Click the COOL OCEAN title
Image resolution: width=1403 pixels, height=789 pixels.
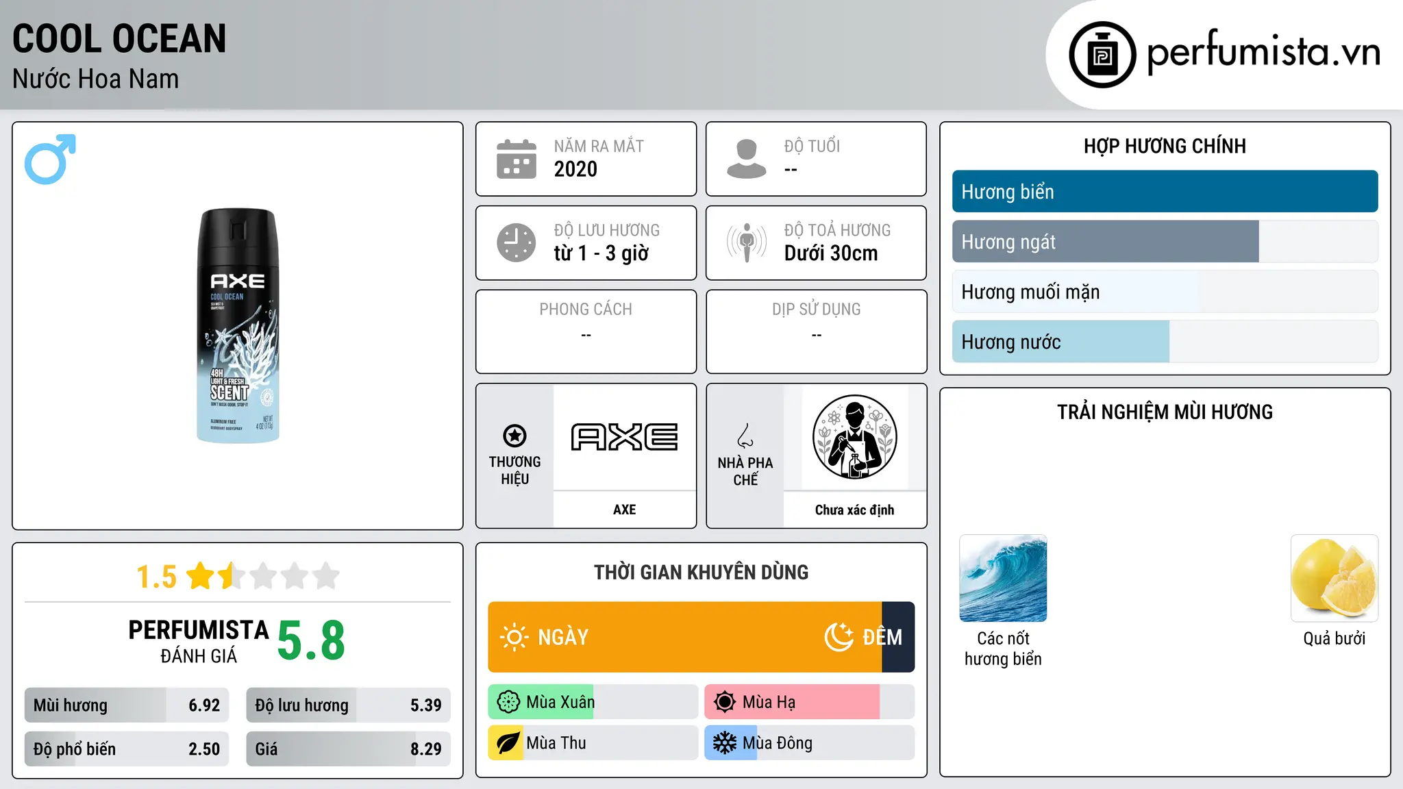pos(119,39)
